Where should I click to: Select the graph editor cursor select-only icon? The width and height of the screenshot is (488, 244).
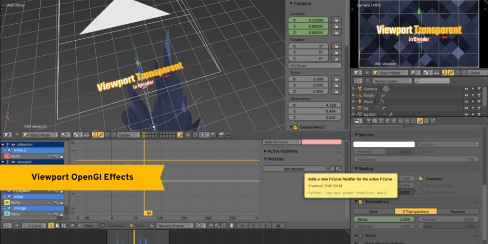(51, 226)
